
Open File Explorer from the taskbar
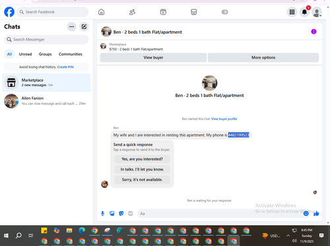(x=69, y=230)
